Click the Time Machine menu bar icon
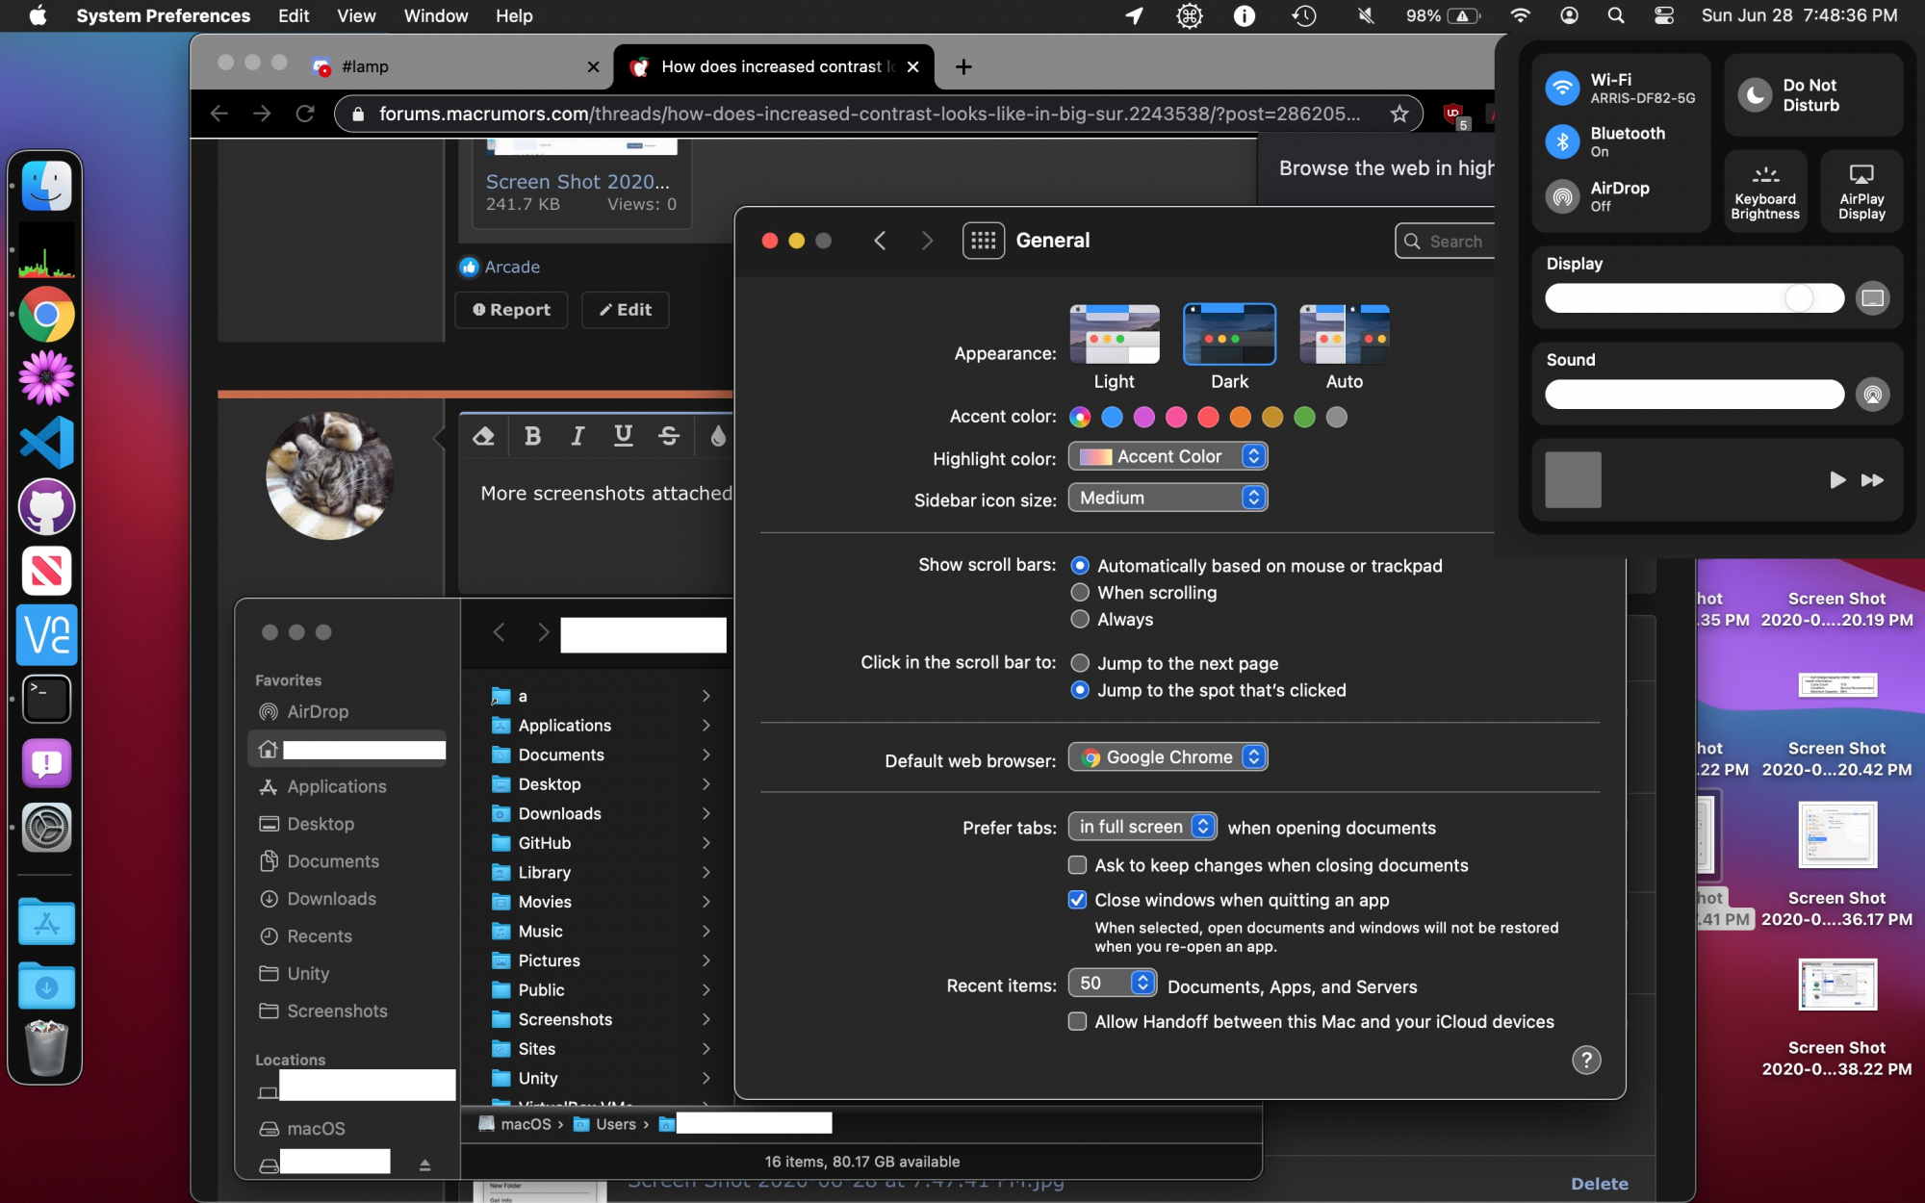Viewport: 1925px width, 1203px height. pyautogui.click(x=1304, y=15)
